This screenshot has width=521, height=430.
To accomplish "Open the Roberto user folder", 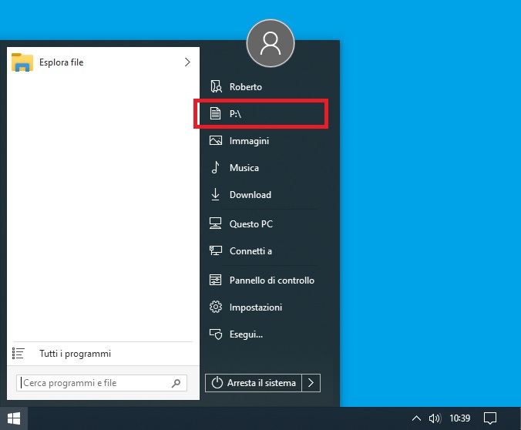I will click(246, 87).
